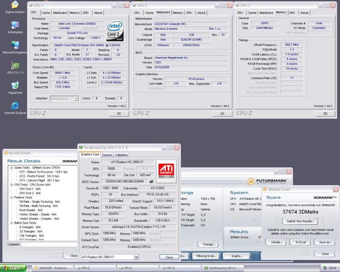Click the Change... button in 3DMark05

coord(209,244)
